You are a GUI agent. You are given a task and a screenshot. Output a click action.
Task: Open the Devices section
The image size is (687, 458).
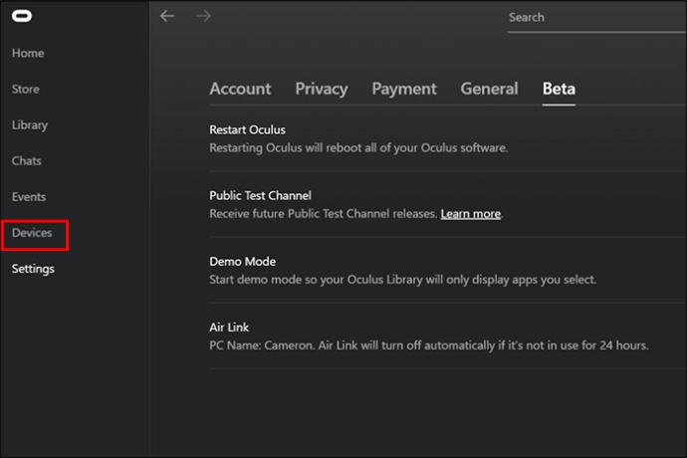point(32,233)
